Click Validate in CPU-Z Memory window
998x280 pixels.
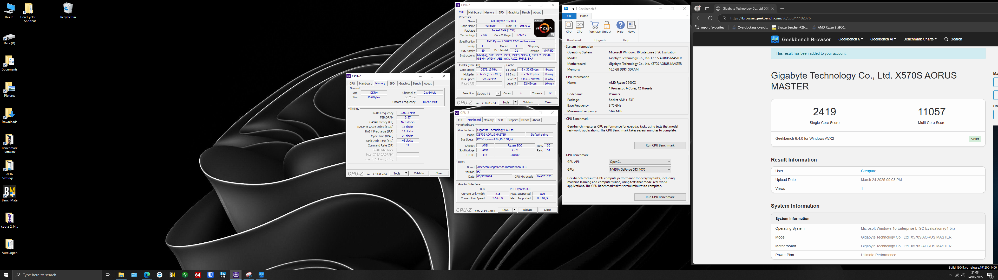tap(419, 173)
